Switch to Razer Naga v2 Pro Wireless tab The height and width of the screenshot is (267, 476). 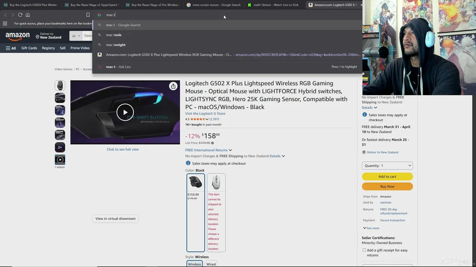click(x=152, y=5)
